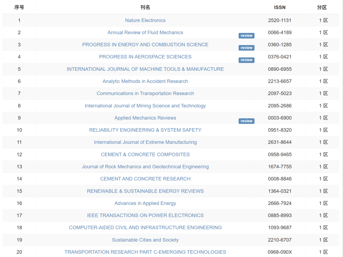The image size is (343, 257).
Task: Open CEMENT AND CONCRETE RESEARCH link
Action: point(145,179)
